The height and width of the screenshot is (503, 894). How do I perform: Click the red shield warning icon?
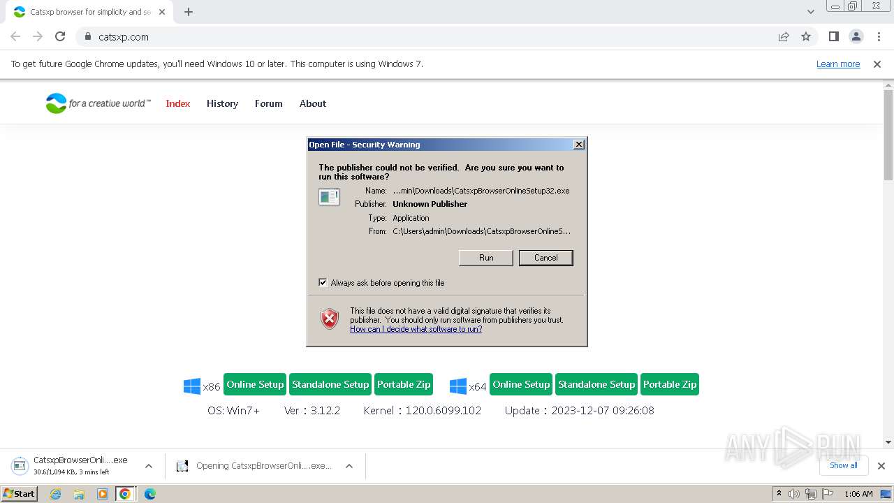click(x=330, y=319)
